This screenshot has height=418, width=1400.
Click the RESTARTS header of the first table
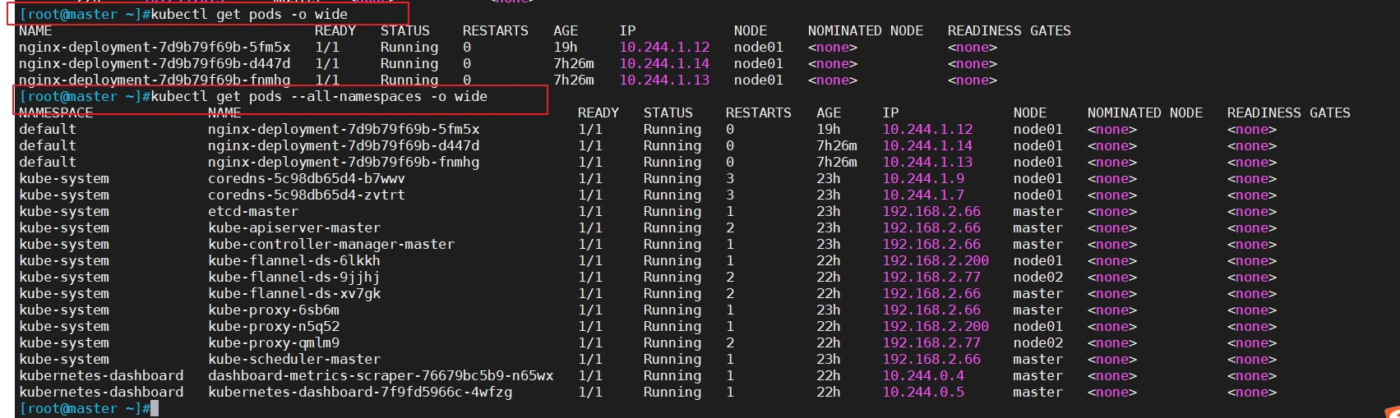(496, 30)
